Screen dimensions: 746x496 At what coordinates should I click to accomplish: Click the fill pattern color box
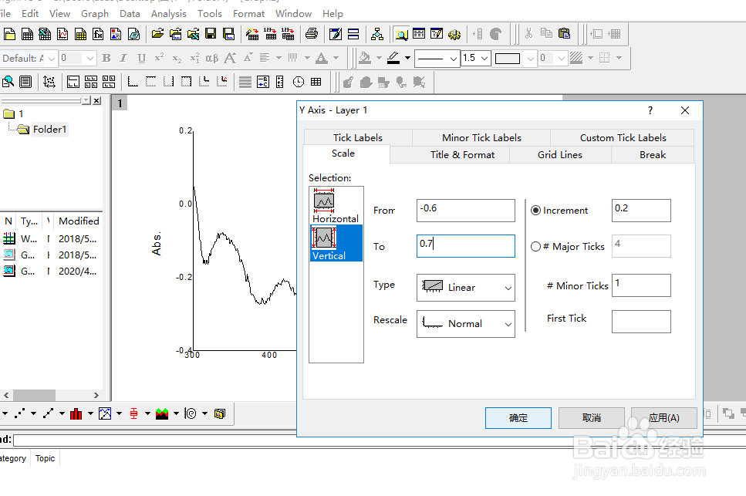508,59
